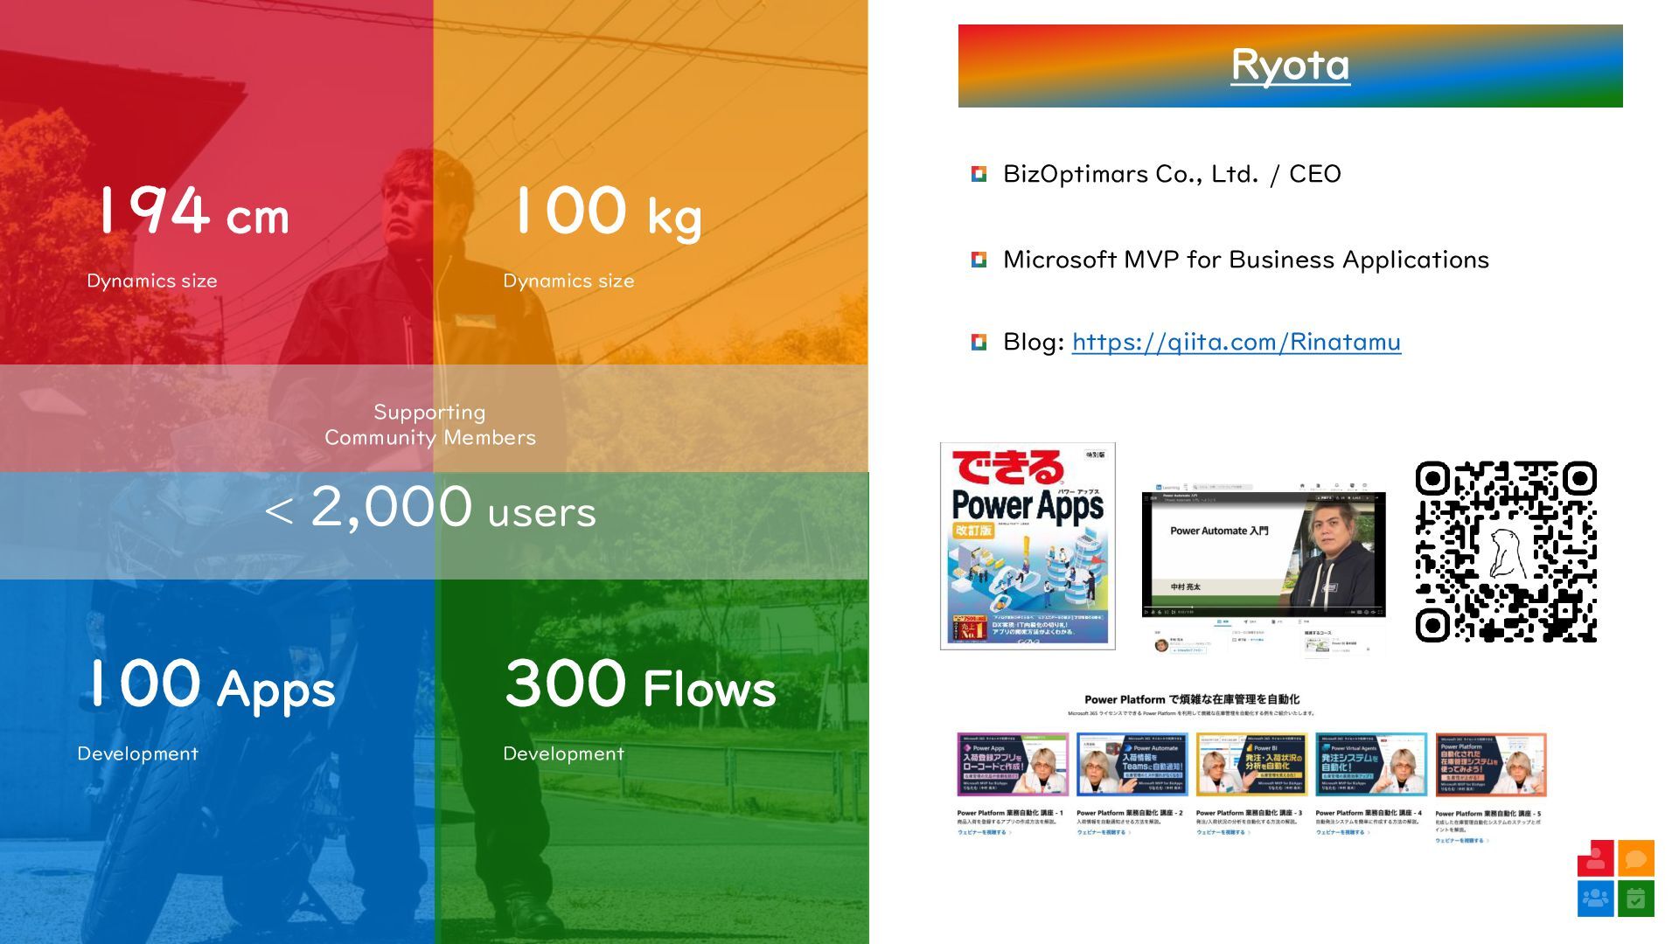
Task: Click bullet icon beside Microsoft MVP line
Action: [x=979, y=260]
